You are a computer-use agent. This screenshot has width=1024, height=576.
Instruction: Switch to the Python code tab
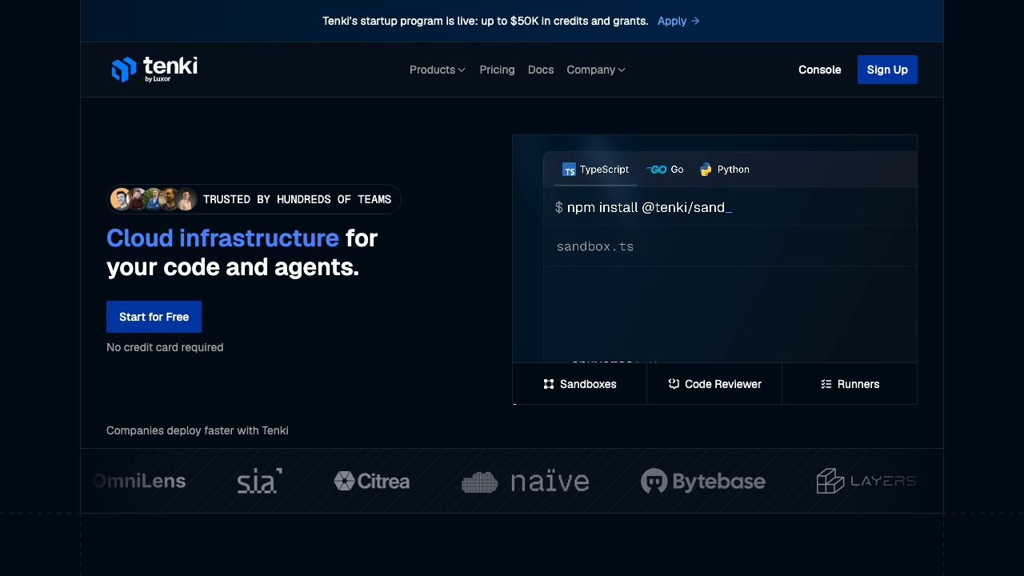click(x=725, y=170)
